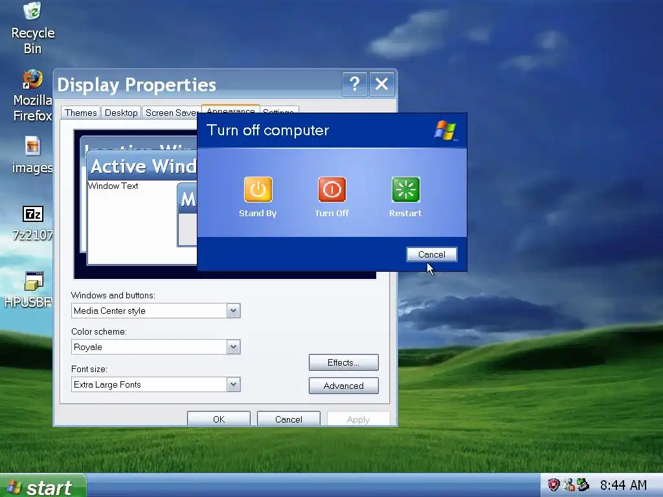Select the Appearance tab in Display Properties
Viewport: 663px width, 497px height.
(230, 109)
